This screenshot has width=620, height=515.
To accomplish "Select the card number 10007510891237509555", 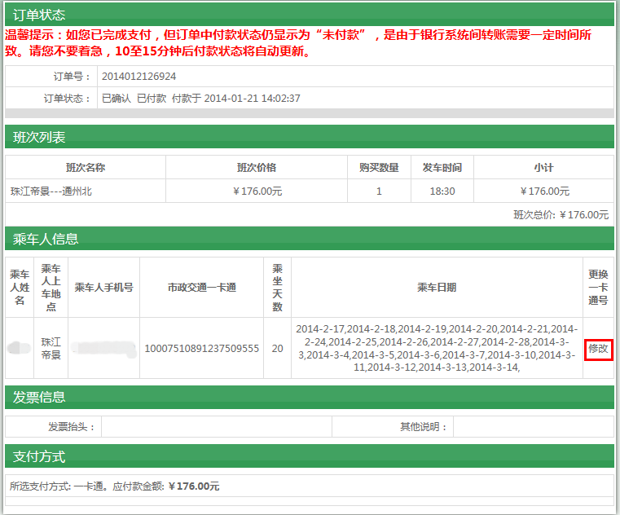I will [201, 349].
